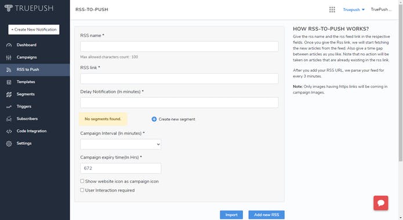Focus the Delay Notification input field
403x220 pixels.
(x=179, y=102)
